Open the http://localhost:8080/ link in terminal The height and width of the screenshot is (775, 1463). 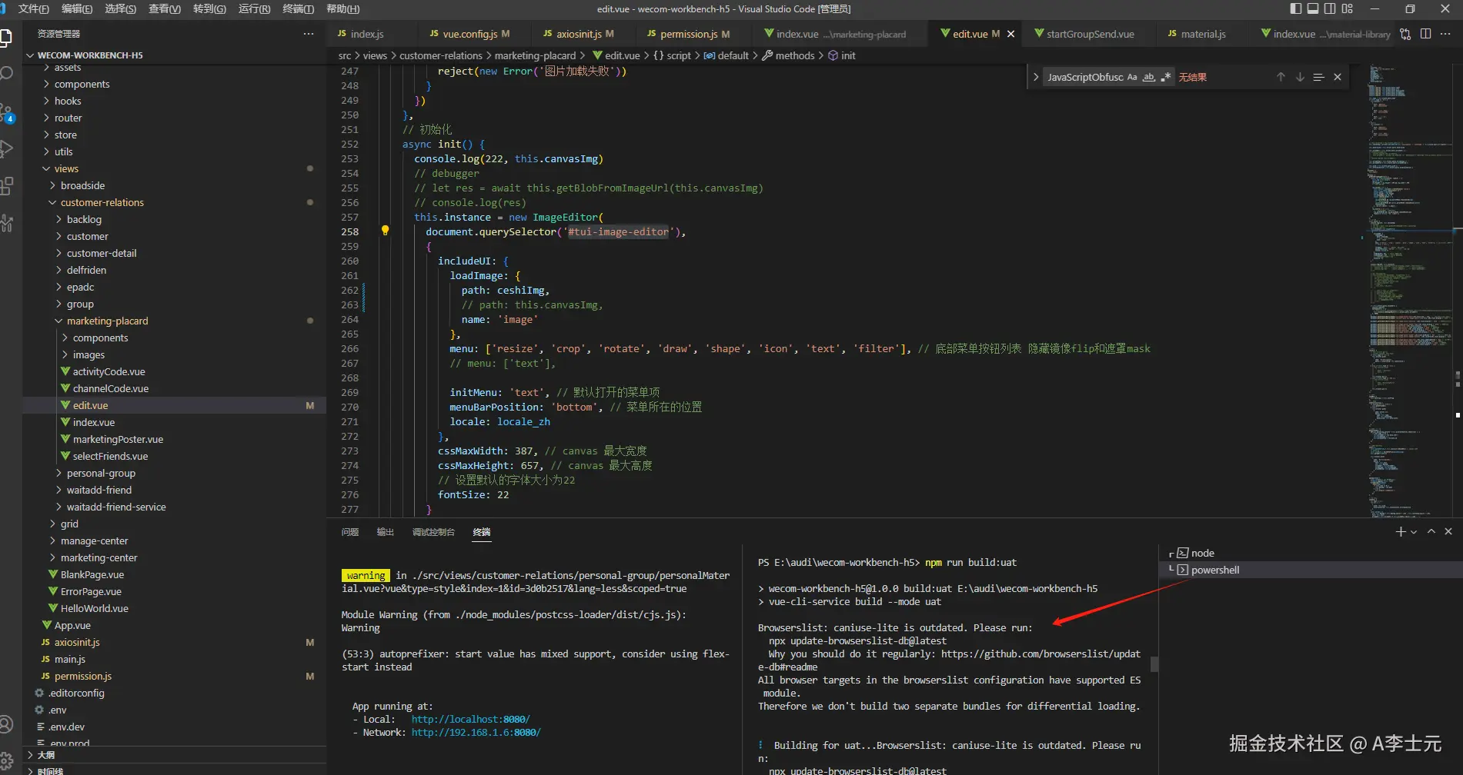(470, 720)
